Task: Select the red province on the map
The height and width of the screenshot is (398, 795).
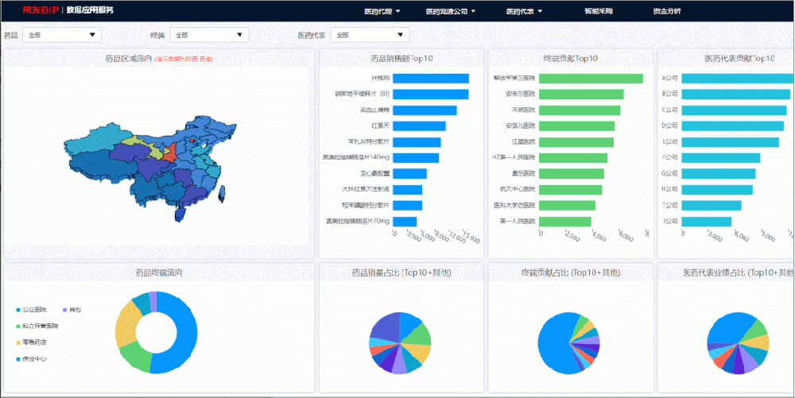Action: tap(169, 153)
